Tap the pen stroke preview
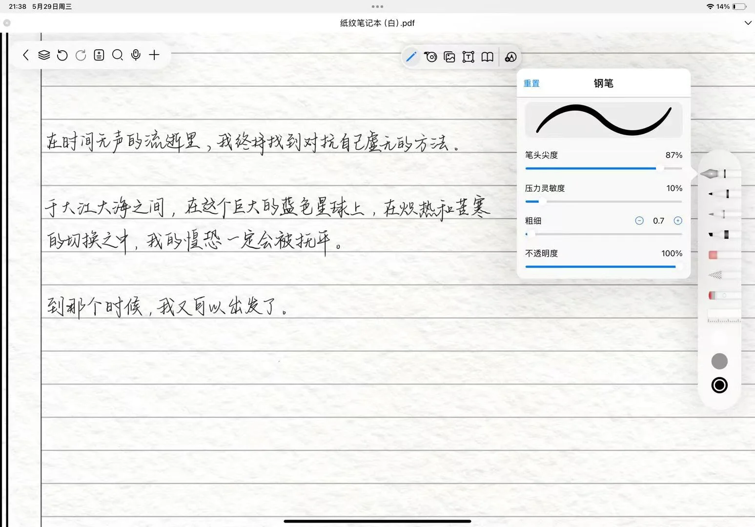This screenshot has width=755, height=527. click(x=604, y=120)
